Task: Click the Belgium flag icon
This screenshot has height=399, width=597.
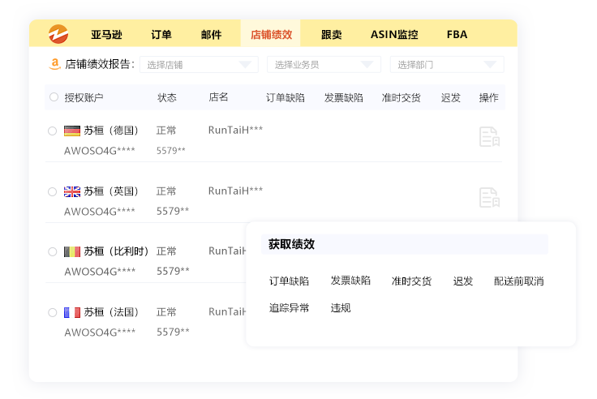Action: (72, 251)
